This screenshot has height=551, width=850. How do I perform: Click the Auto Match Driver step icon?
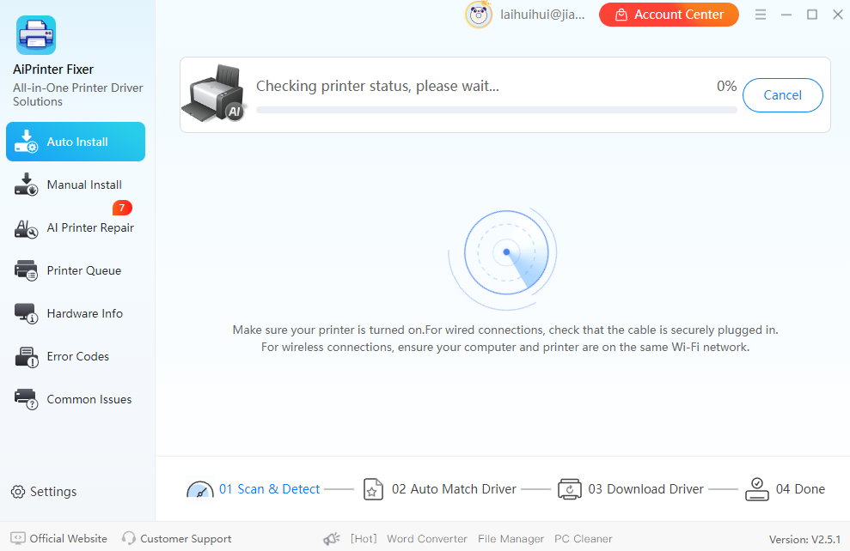coord(373,488)
